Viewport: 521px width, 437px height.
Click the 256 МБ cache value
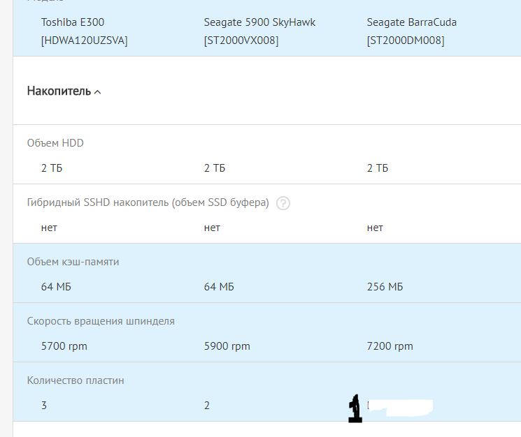tap(385, 287)
